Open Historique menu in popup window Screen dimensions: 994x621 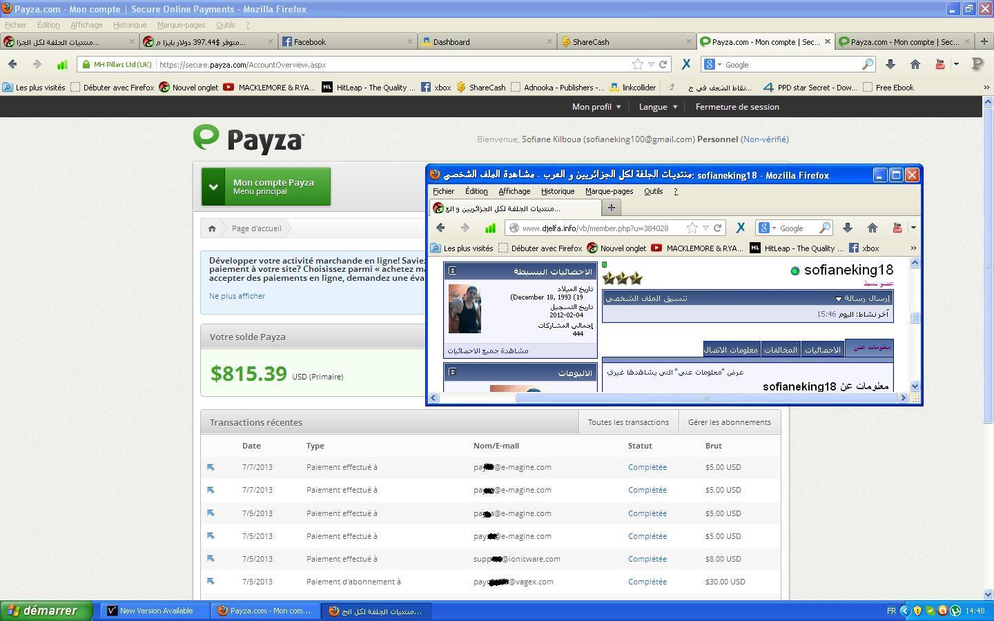pyautogui.click(x=557, y=191)
